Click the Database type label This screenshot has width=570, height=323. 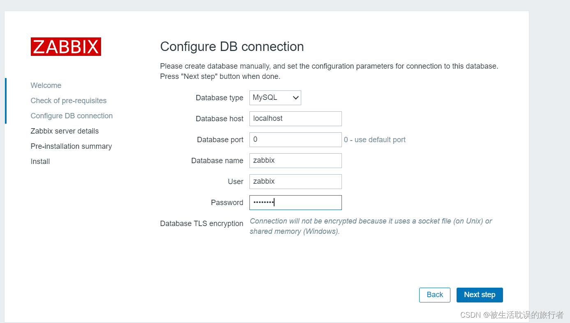point(219,98)
